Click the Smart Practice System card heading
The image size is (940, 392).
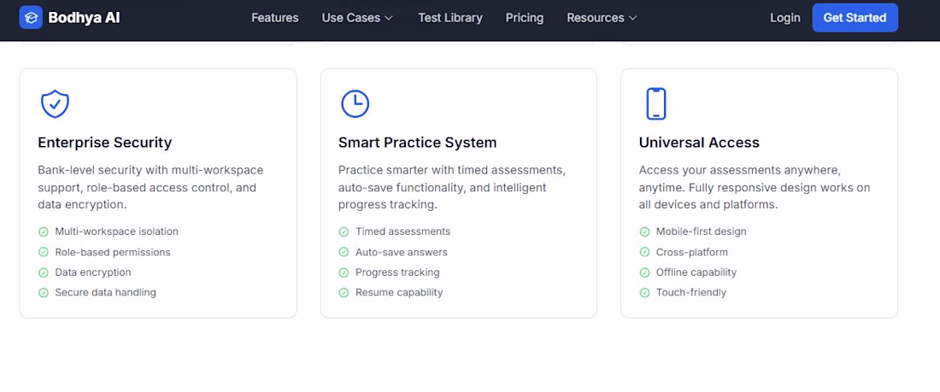[x=417, y=143]
